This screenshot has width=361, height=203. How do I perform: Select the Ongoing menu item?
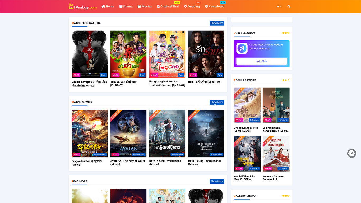coord(192,7)
